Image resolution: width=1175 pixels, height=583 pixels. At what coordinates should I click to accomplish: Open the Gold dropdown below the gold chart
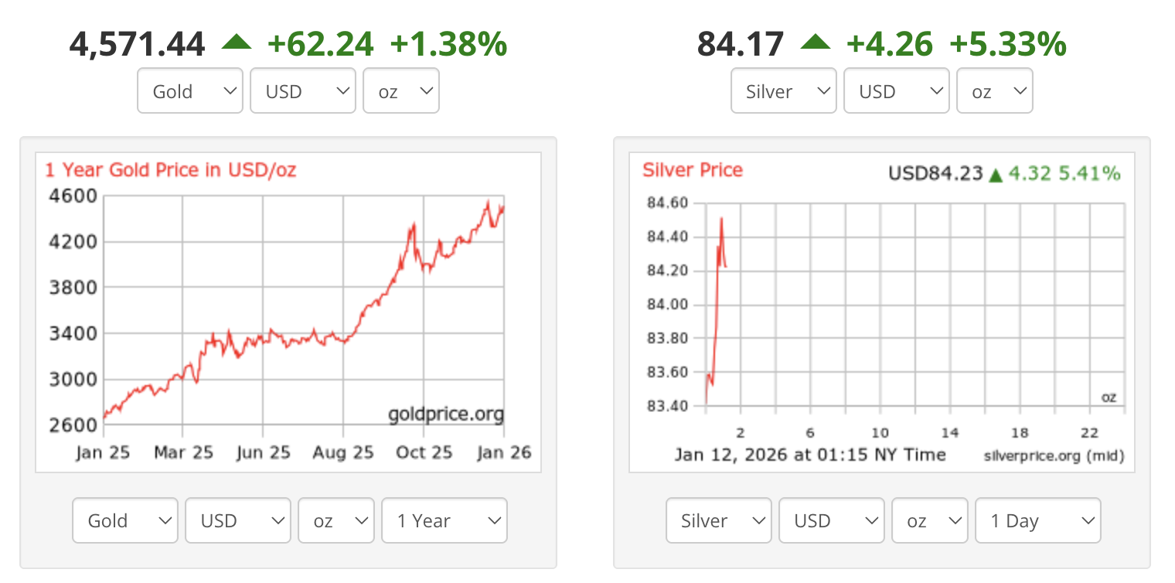click(124, 520)
